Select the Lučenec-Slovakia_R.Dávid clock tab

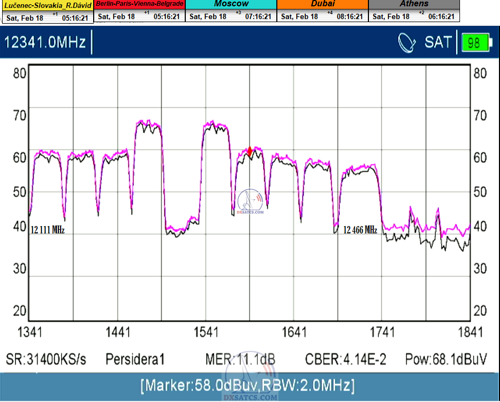(47, 4)
